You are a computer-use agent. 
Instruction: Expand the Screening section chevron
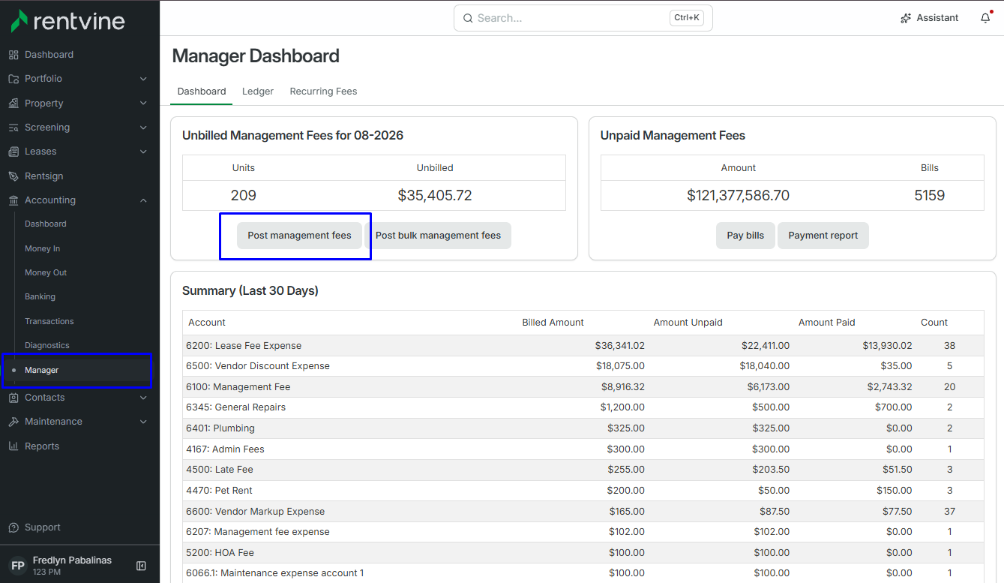[143, 128]
